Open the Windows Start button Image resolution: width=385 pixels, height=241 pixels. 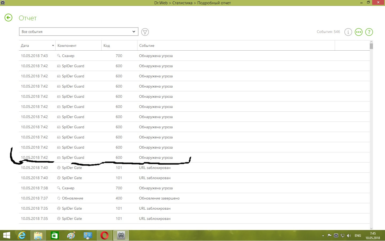(x=6, y=236)
